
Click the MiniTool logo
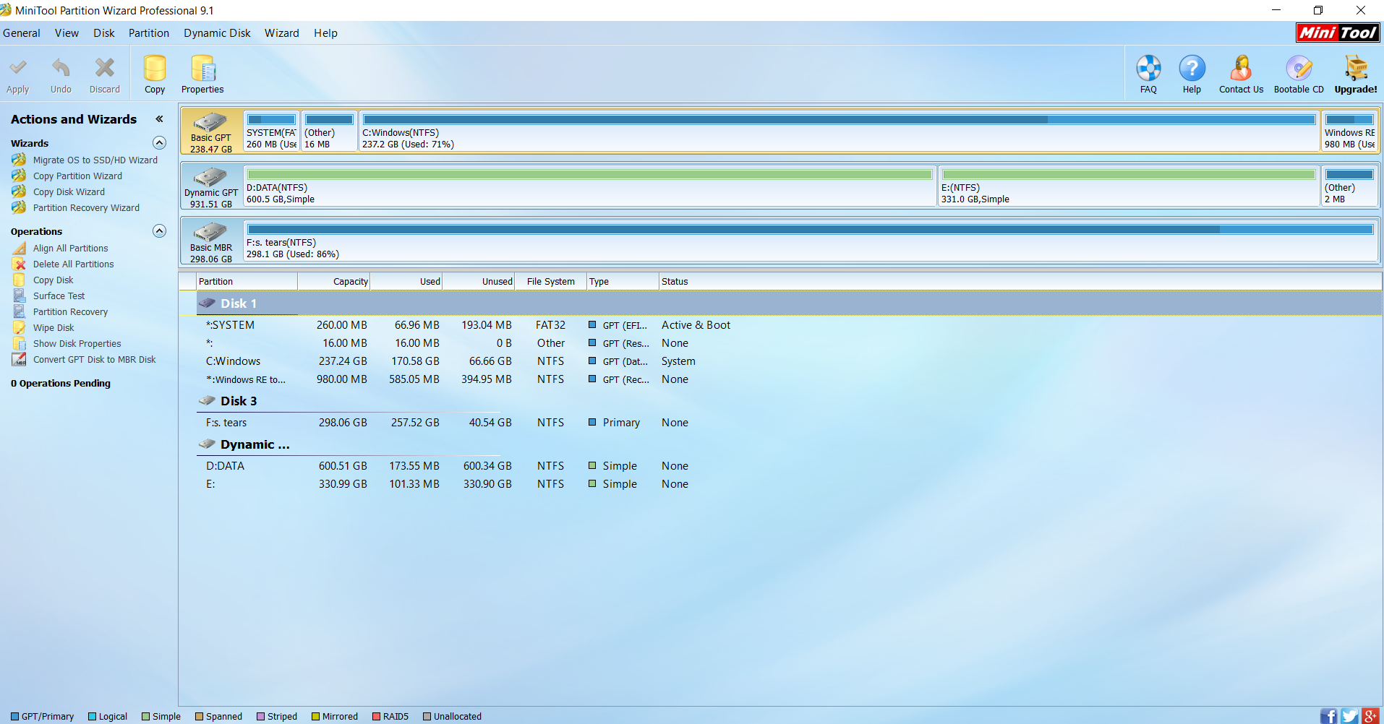tap(1338, 33)
